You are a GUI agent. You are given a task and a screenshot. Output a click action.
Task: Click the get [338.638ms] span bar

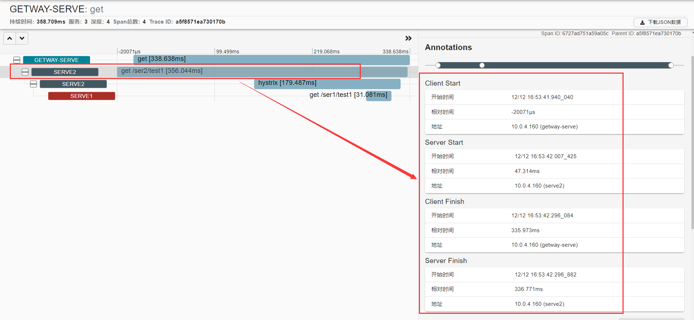coord(272,60)
